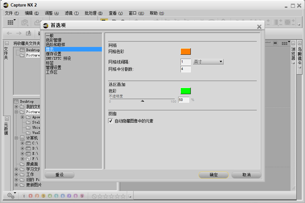This screenshot has width=305, height=203.
Task: Expand the 元数据 panel plus button
Action: pos(7,119)
